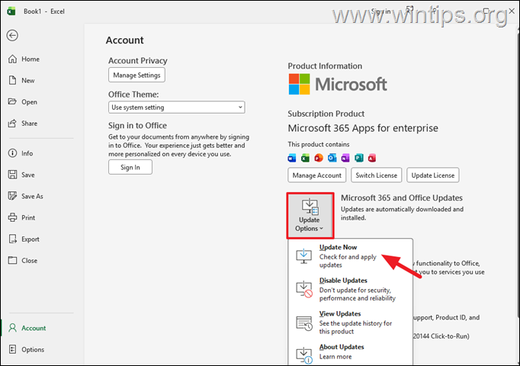Click the Excel logo in title bar
The image size is (520, 366).
click(11, 11)
